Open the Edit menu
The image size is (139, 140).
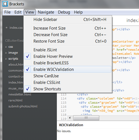click(18, 12)
